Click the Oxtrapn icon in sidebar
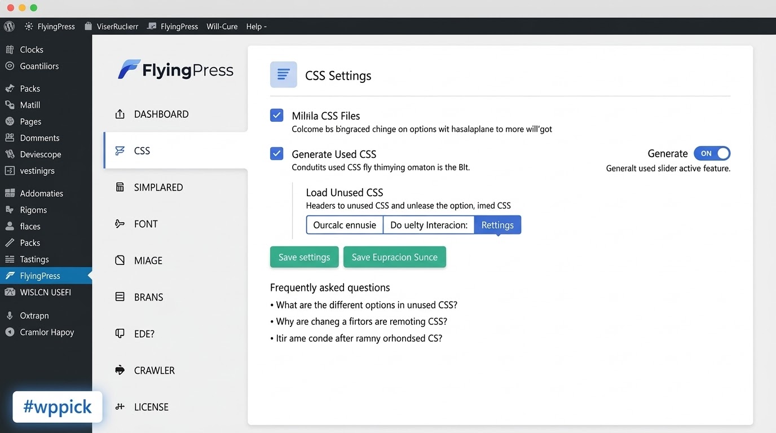This screenshot has height=433, width=776. pyautogui.click(x=10, y=316)
